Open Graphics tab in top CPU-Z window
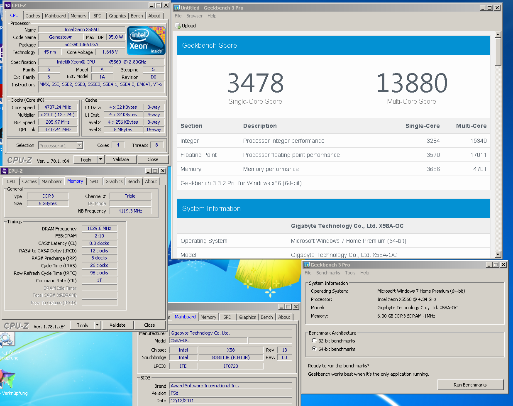Viewport: 513px width, 406px height. coord(117,16)
